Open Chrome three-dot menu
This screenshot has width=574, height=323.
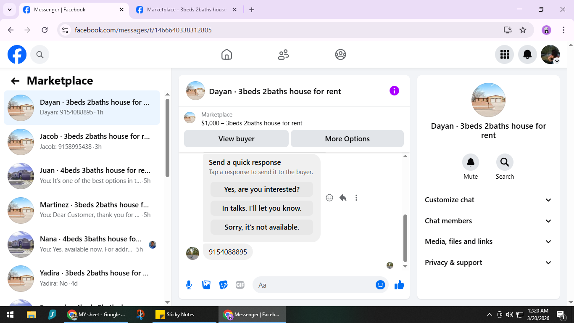[x=563, y=30]
